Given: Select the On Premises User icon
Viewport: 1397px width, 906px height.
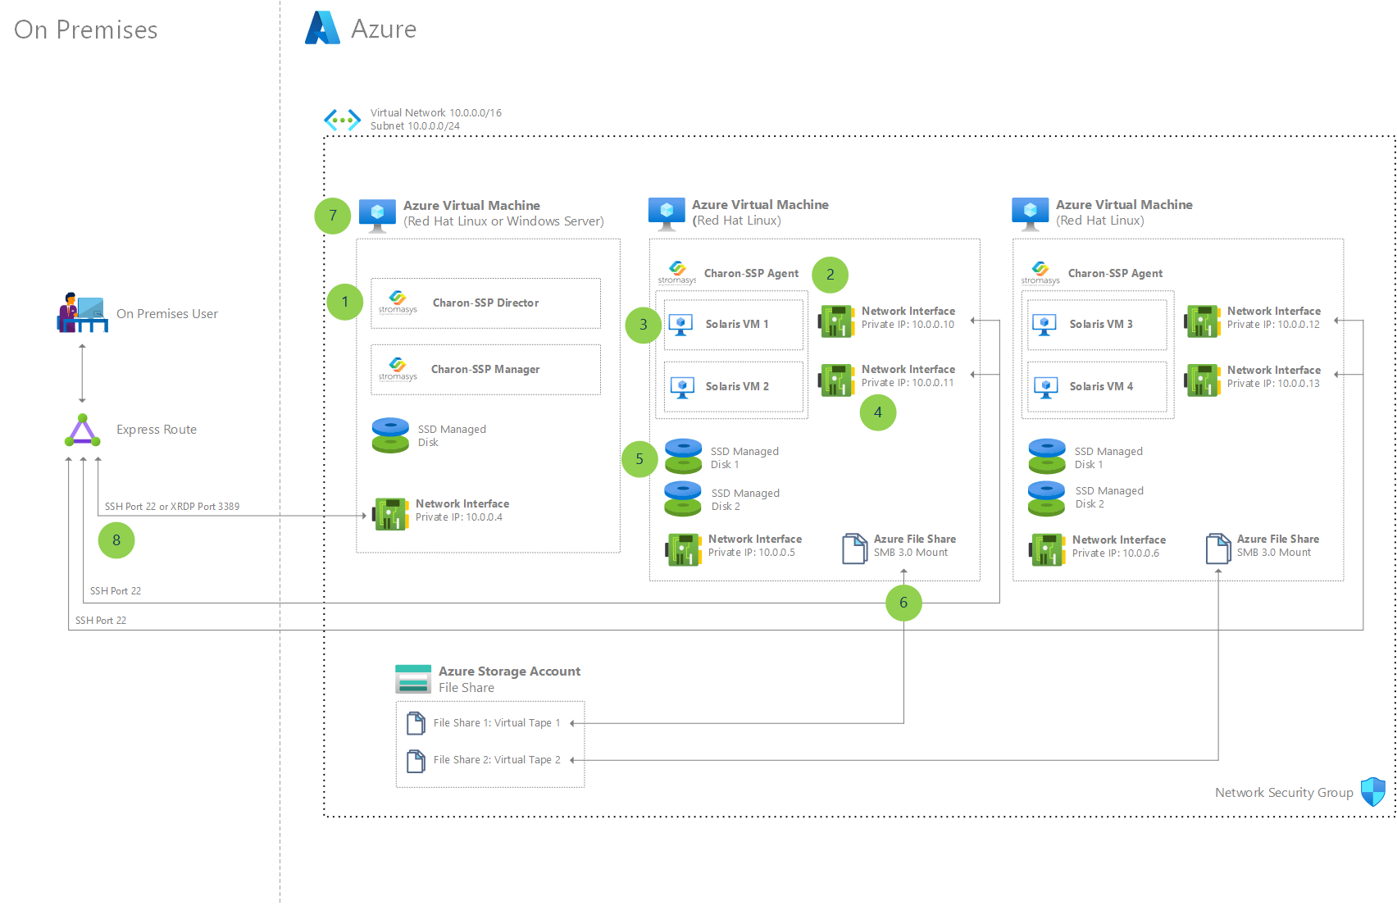Looking at the screenshot, I should [x=82, y=312].
